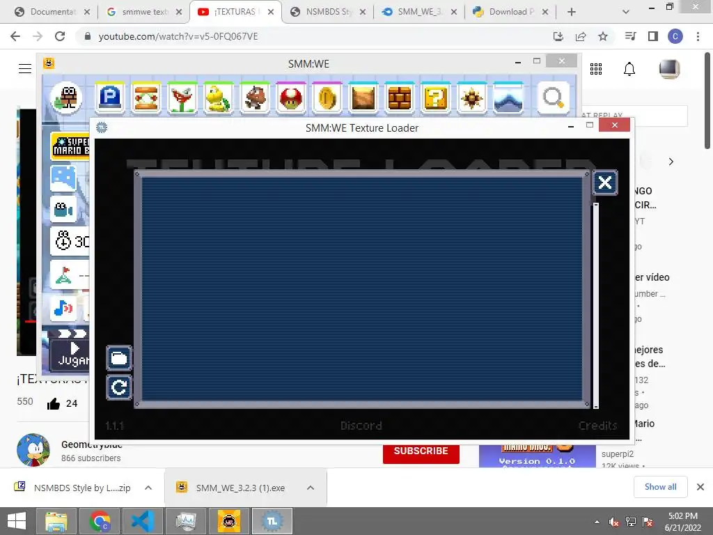
Task: Click the Texture Loader vertical scrollbar
Action: [x=596, y=305]
